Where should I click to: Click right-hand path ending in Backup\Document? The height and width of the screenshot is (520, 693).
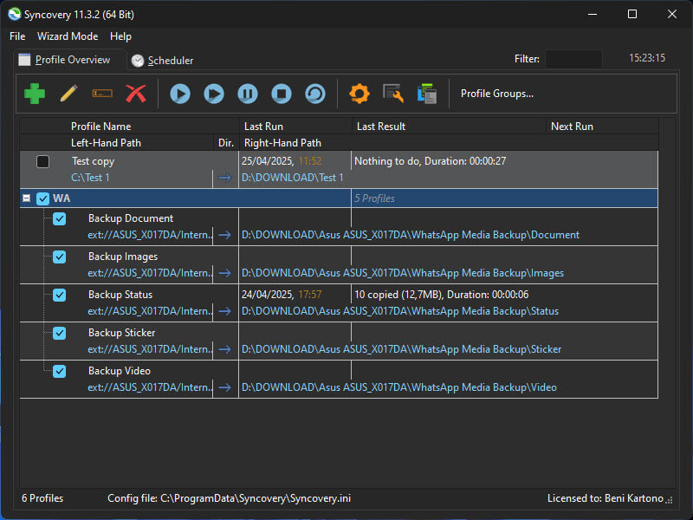pos(411,235)
